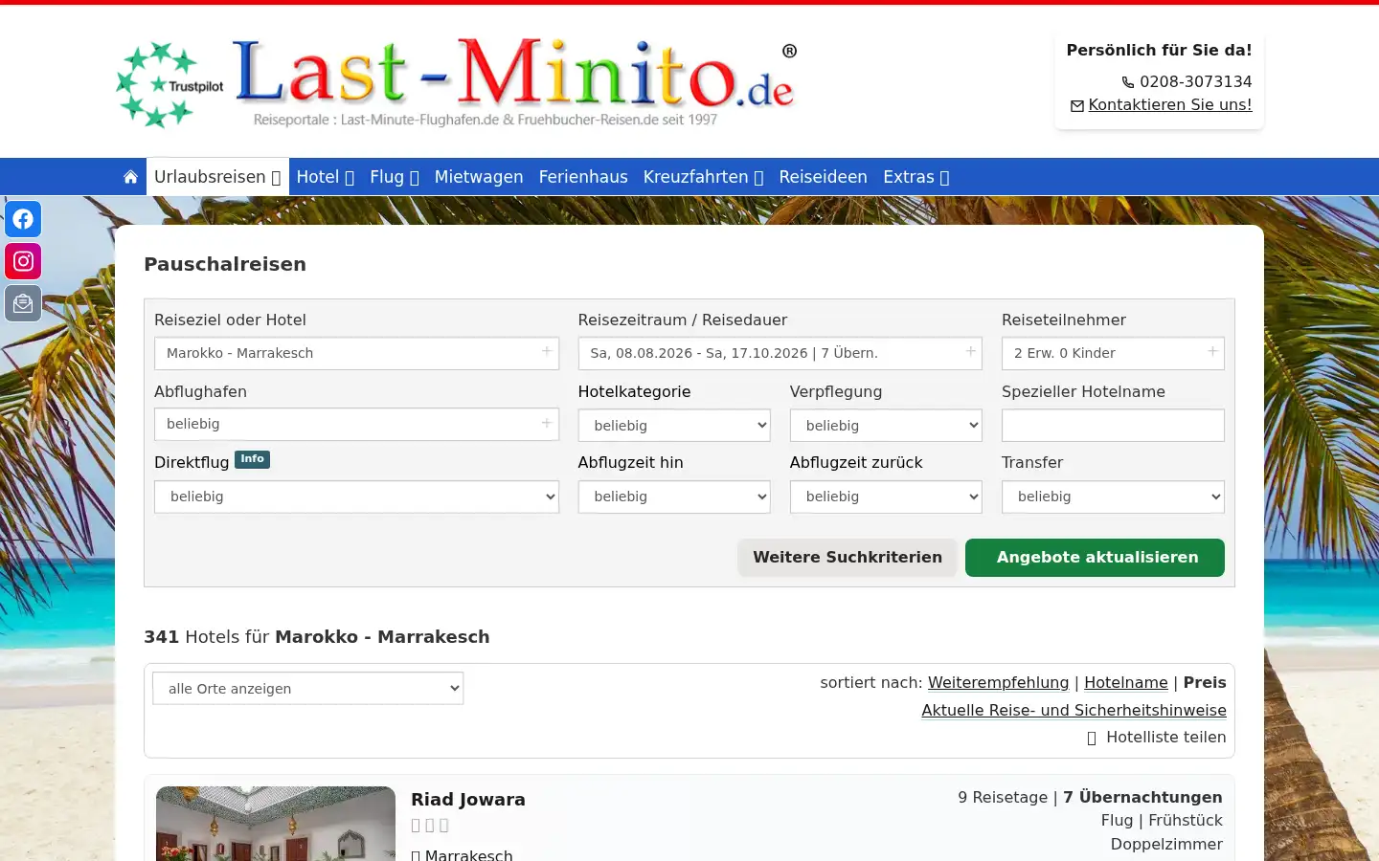
Task: Open the Hotel menu
Action: coord(326,177)
